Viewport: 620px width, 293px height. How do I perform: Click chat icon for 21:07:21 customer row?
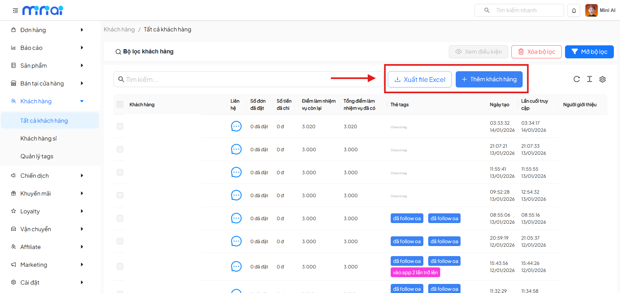coord(236,149)
